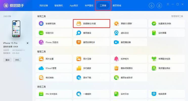Click the 爱思安卓助手 icon

pos(116,78)
